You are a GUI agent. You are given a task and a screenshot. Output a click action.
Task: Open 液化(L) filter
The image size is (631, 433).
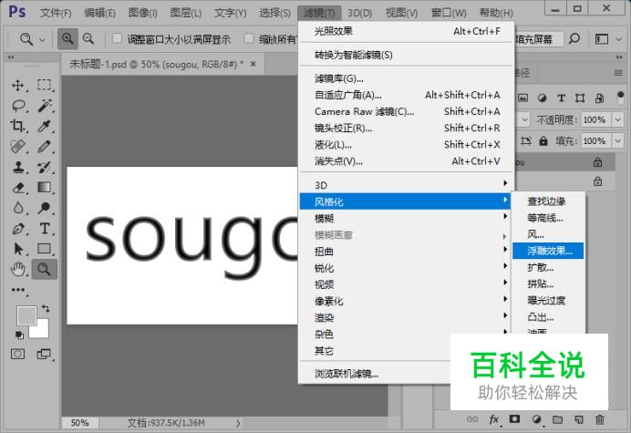(x=405, y=144)
